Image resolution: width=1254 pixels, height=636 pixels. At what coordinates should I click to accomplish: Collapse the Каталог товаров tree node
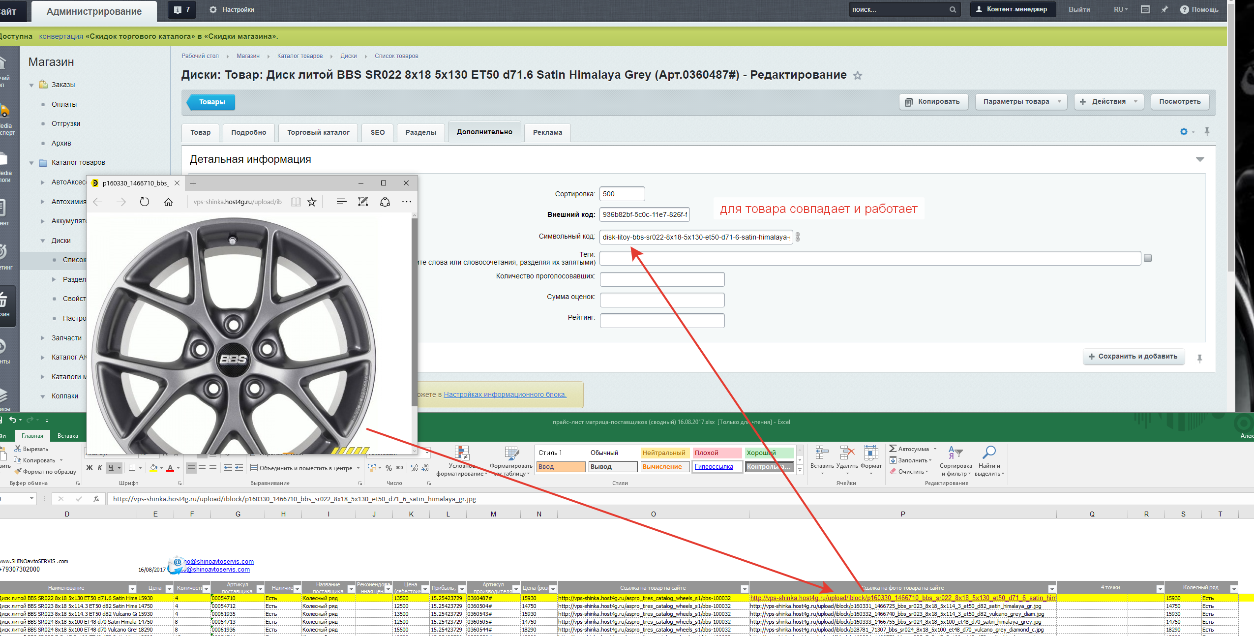[31, 163]
